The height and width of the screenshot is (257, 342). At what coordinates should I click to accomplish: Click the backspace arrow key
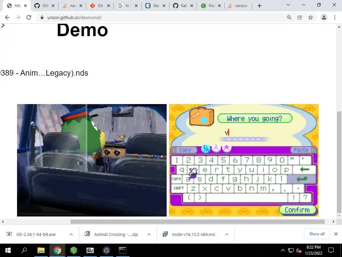point(305,169)
